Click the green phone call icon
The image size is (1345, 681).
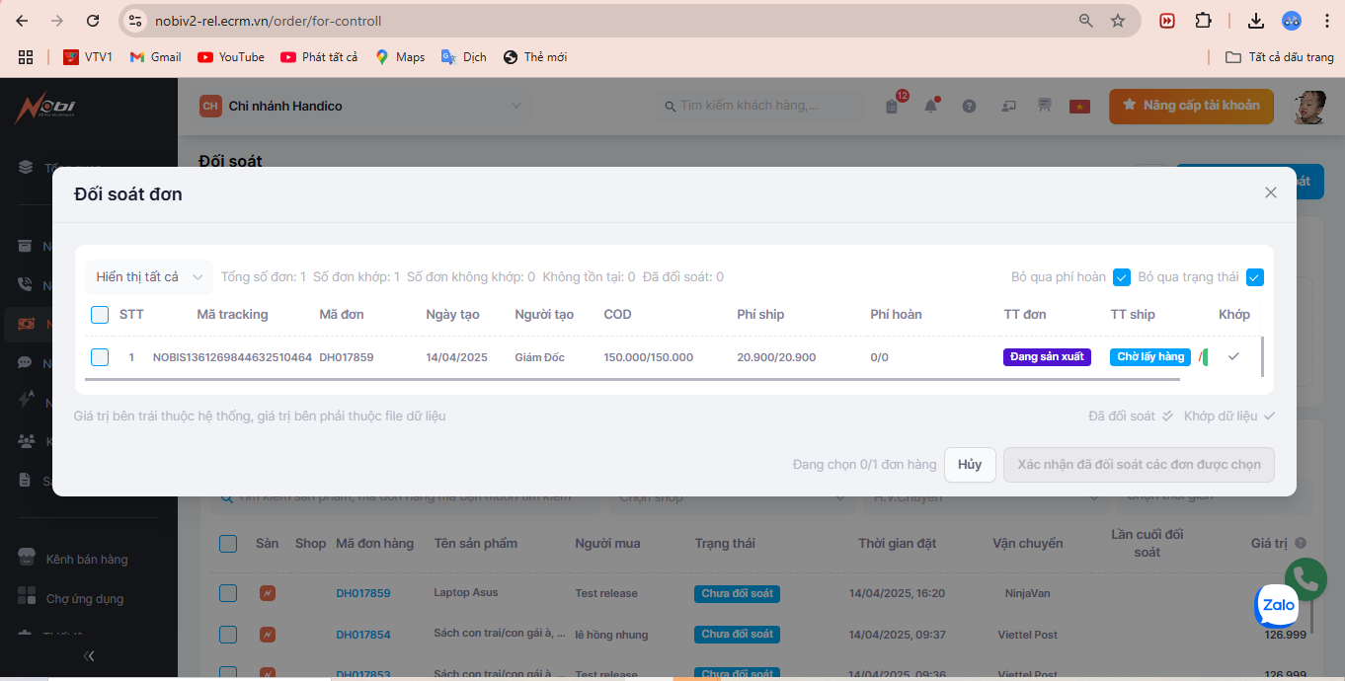[1305, 579]
